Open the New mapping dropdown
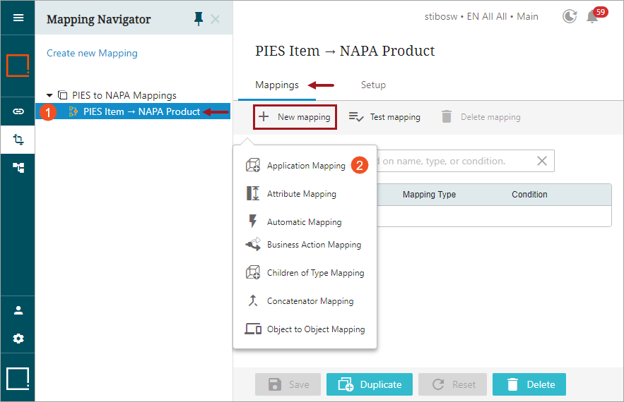Viewport: 624px width, 402px height. tap(295, 117)
